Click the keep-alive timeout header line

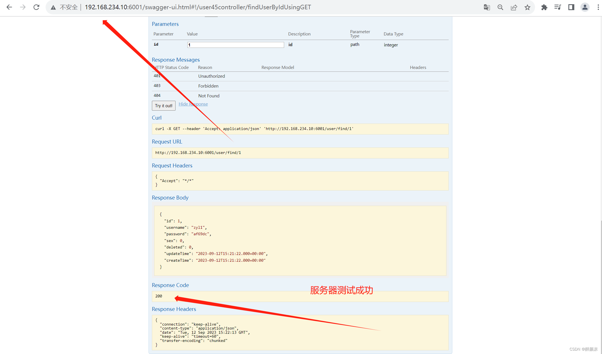click(190, 337)
